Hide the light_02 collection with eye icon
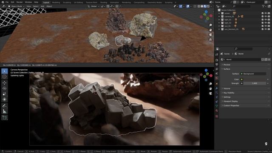The image size is (272, 153). 266,23
